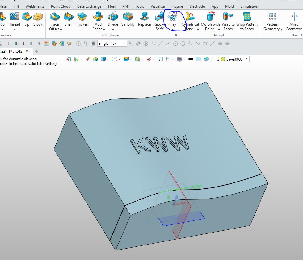303x260 pixels.
Task: Click the shaded cube display icon
Action: (x=103, y=59)
